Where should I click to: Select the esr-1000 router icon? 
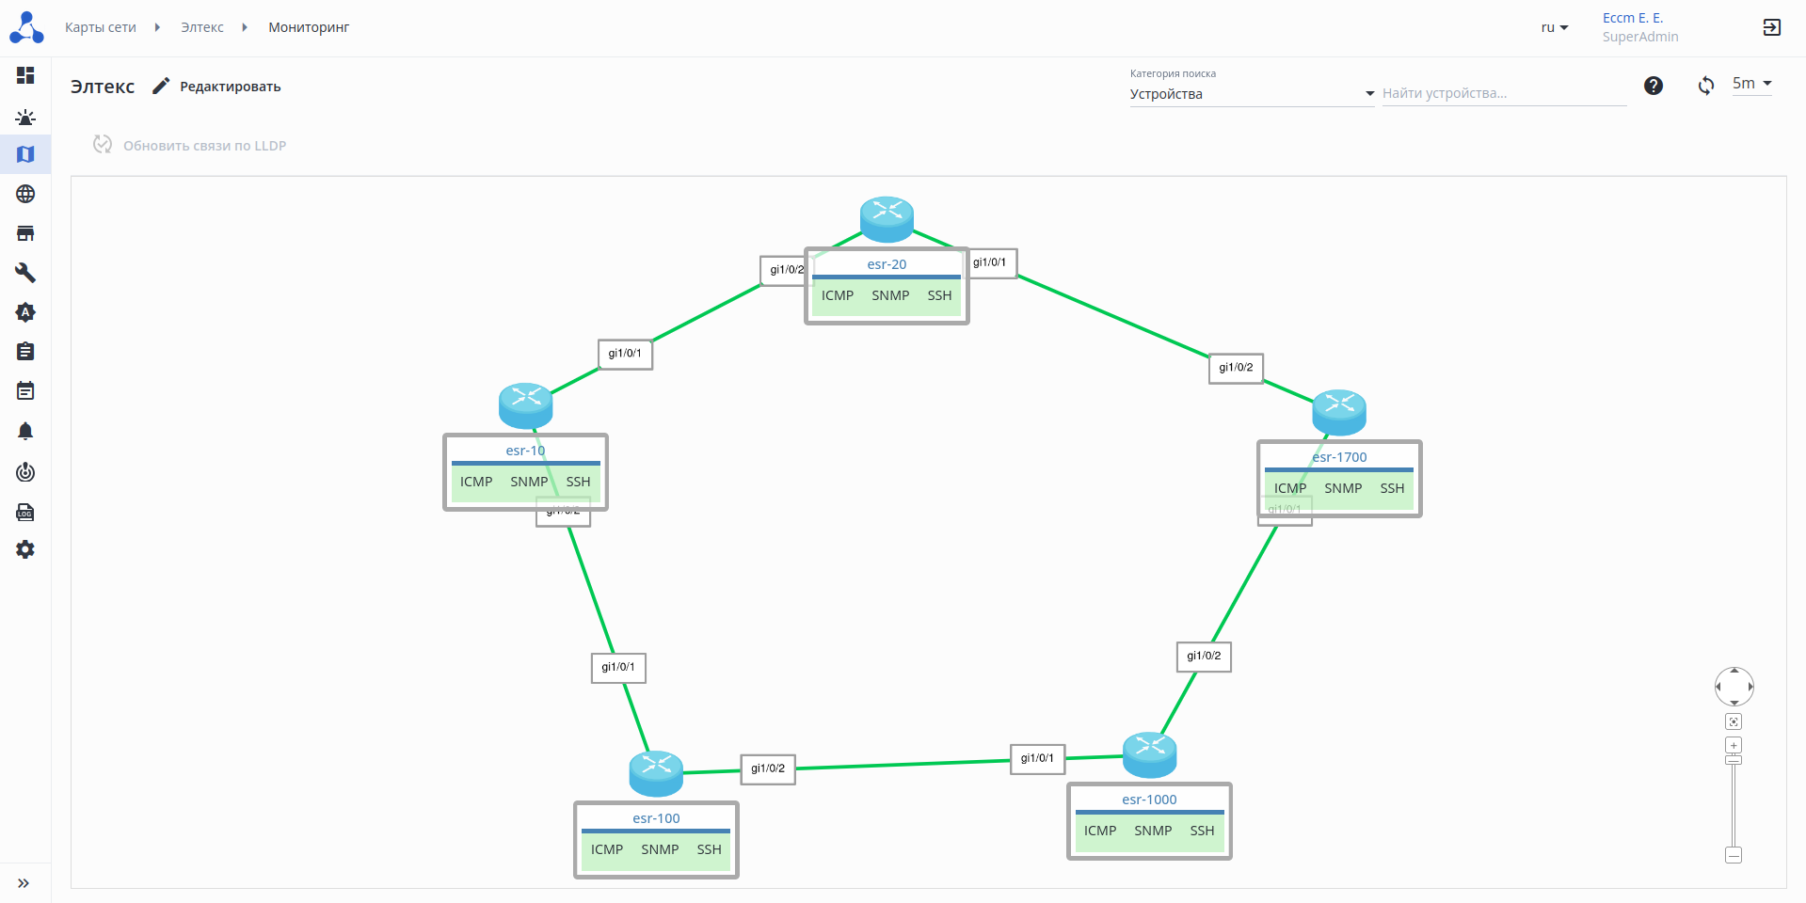pos(1149,753)
